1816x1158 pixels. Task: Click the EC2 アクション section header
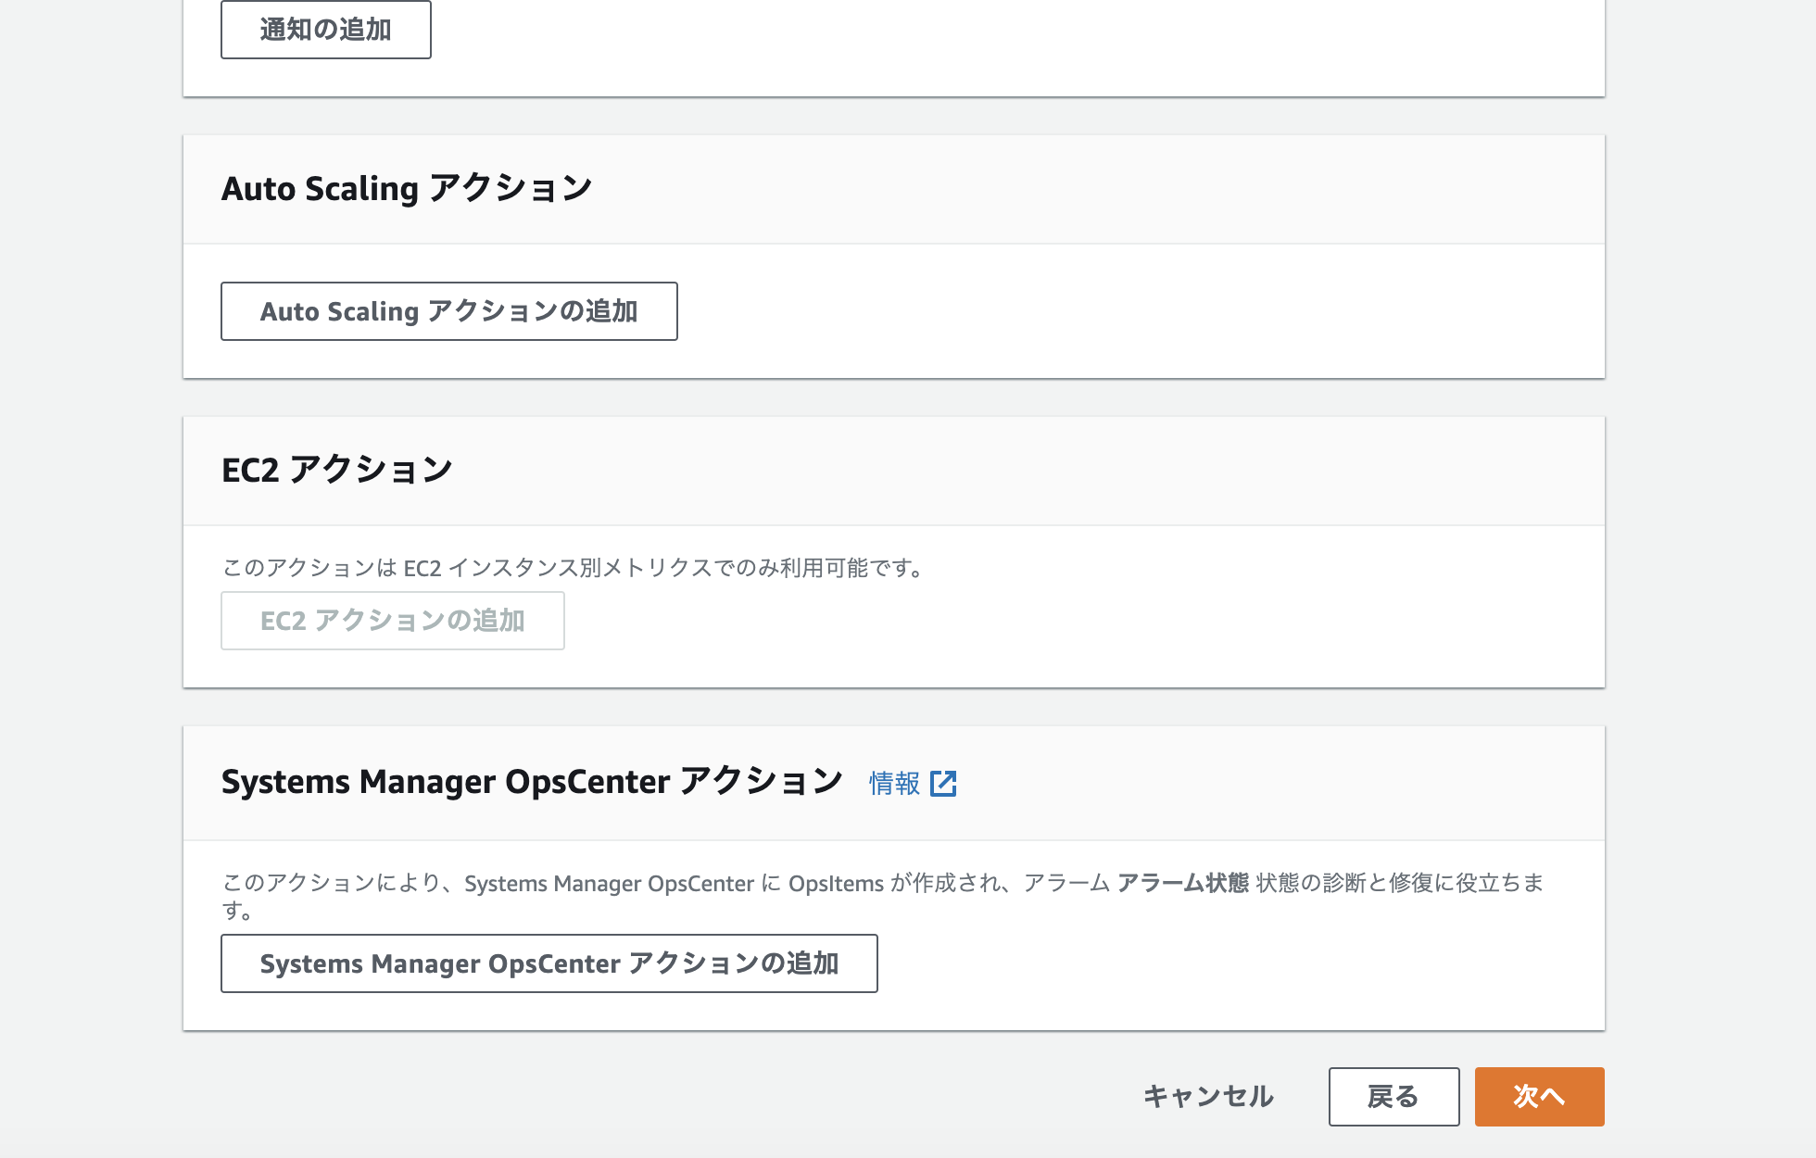336,470
